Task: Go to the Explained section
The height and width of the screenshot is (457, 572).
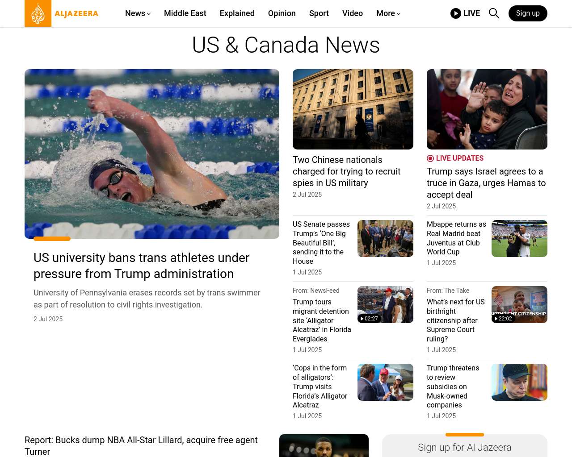Action: pos(237,13)
